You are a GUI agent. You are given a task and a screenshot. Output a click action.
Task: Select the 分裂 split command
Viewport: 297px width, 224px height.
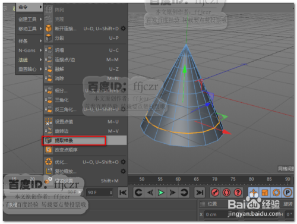(85, 38)
